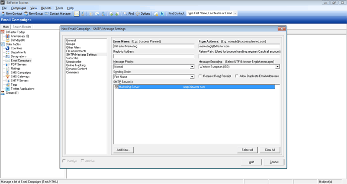Screen dimensions: 347x184
Task: Open the Find Contact dropdown arrow
Action: pos(235,13)
